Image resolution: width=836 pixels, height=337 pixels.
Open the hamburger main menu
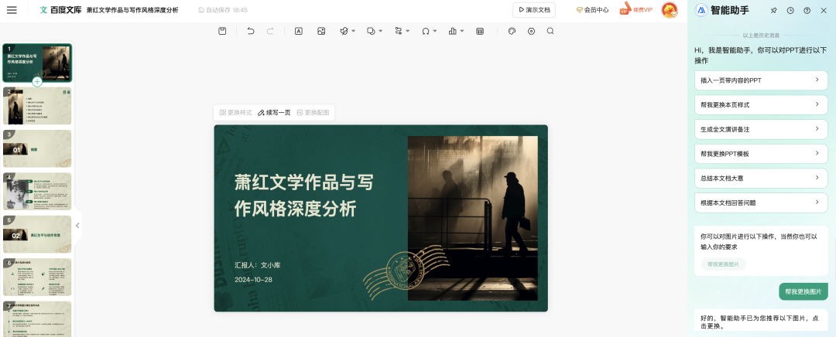(12, 10)
